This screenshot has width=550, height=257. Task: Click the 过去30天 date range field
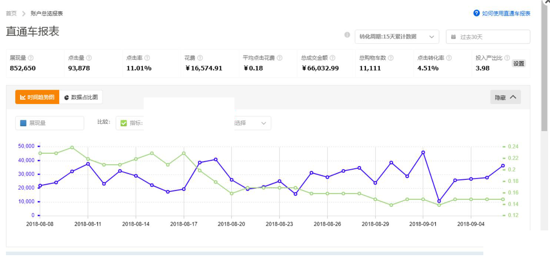(488, 37)
